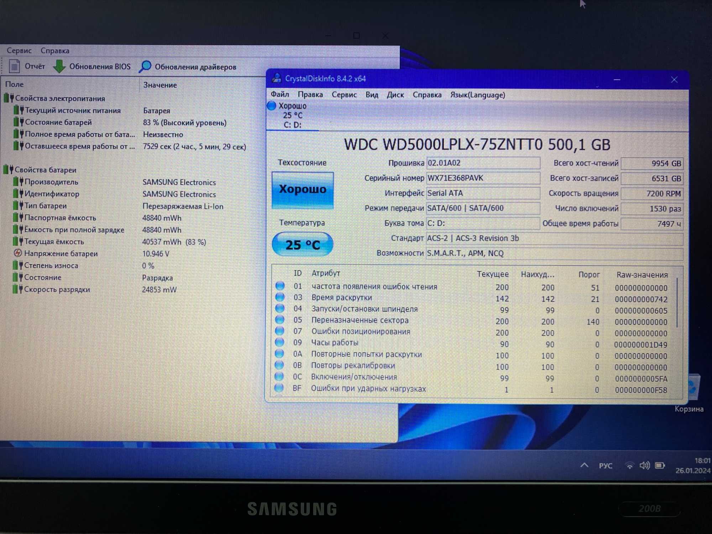Open the Отчёт report button in AIDA64 toolbar
This screenshot has width=712, height=534.
27,66
